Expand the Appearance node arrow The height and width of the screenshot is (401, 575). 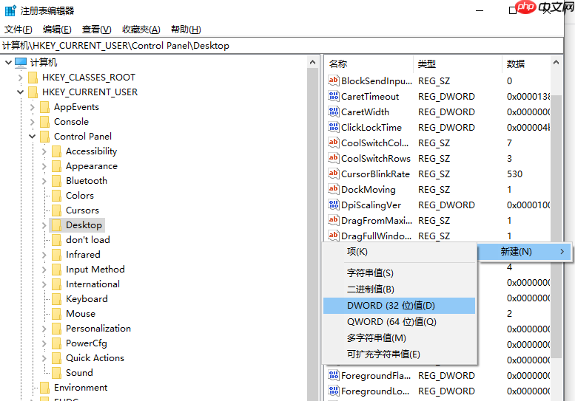(44, 166)
